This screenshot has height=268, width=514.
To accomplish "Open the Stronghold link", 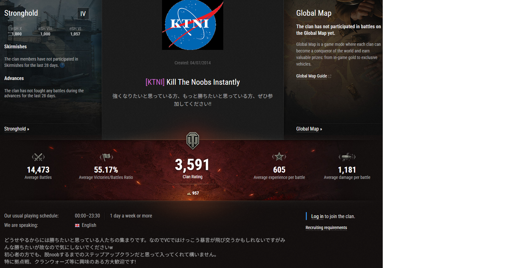I will point(15,129).
